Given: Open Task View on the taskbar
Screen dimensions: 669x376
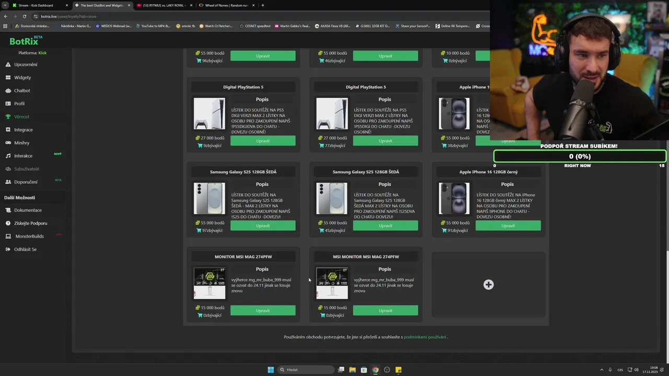Looking at the screenshot, I should (341, 370).
